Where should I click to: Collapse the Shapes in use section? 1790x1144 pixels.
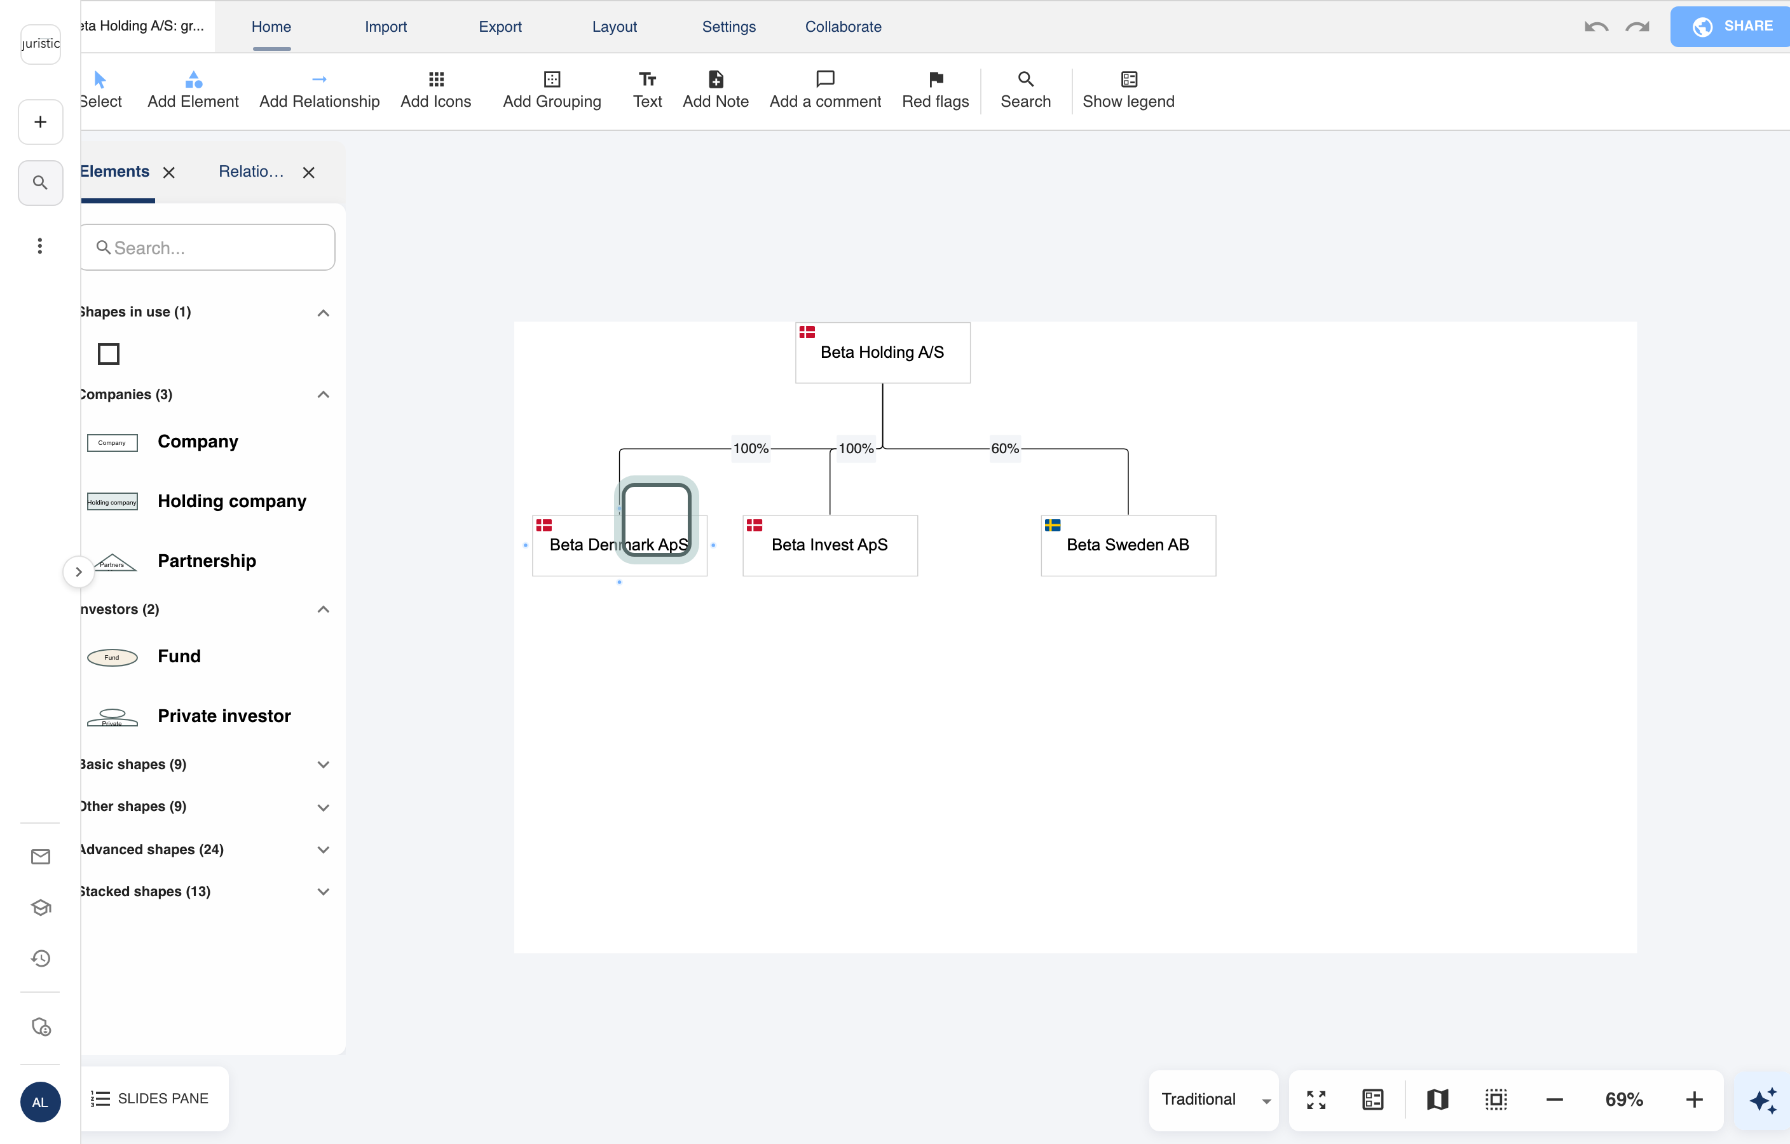point(324,313)
